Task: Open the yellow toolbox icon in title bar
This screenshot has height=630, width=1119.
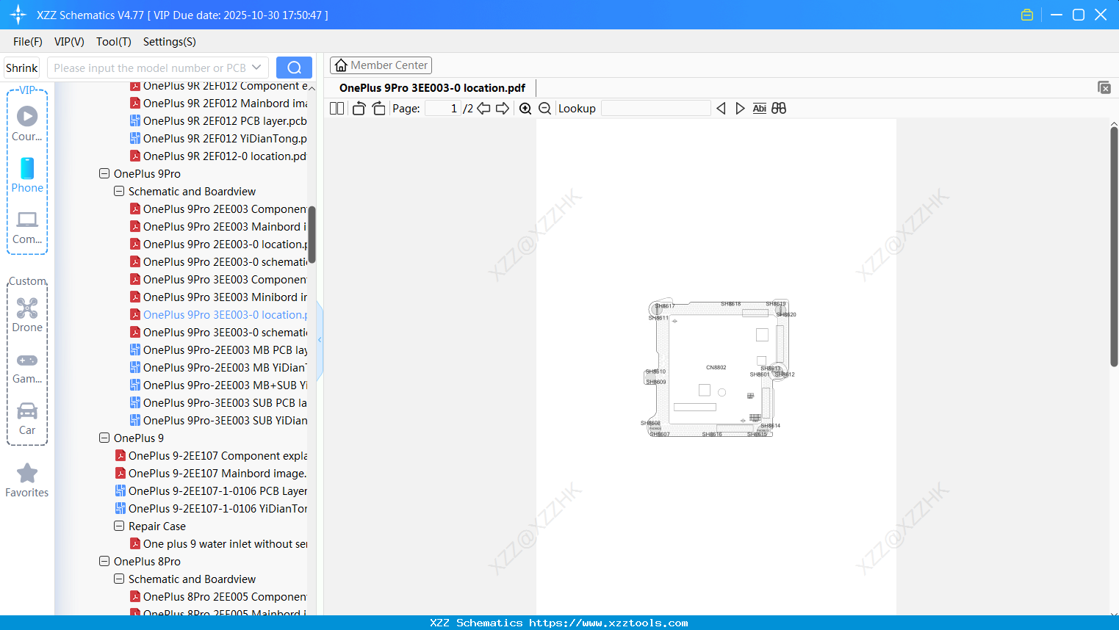Action: point(1027,15)
